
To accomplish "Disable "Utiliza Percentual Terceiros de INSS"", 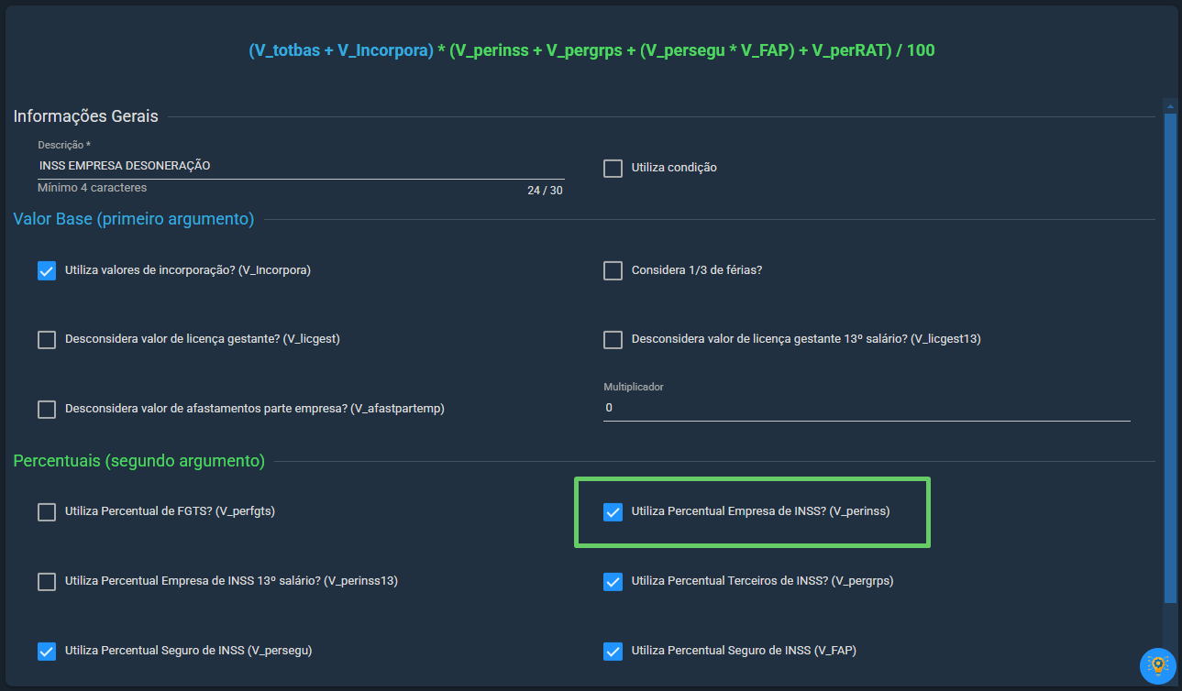I will click(x=613, y=582).
